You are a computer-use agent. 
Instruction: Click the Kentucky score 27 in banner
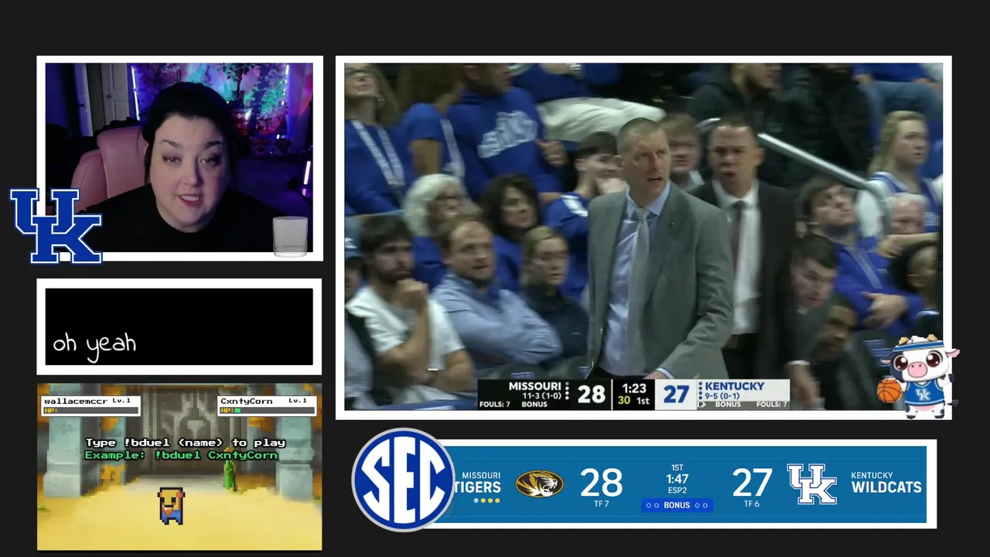click(x=752, y=483)
